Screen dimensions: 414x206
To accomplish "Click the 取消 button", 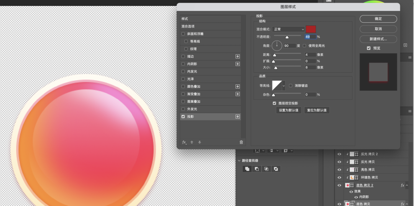I will point(378,29).
